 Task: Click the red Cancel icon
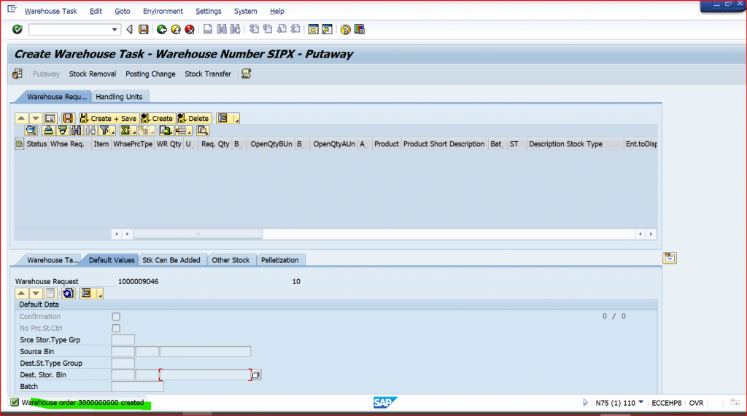point(190,30)
